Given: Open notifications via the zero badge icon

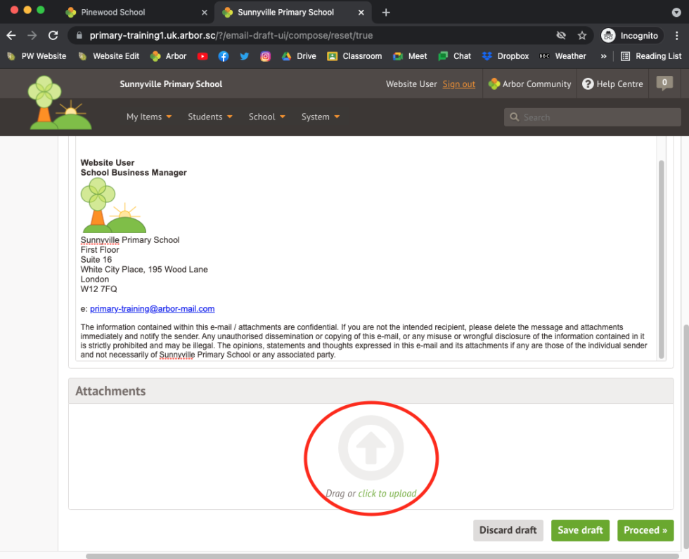Looking at the screenshot, I should coord(664,84).
